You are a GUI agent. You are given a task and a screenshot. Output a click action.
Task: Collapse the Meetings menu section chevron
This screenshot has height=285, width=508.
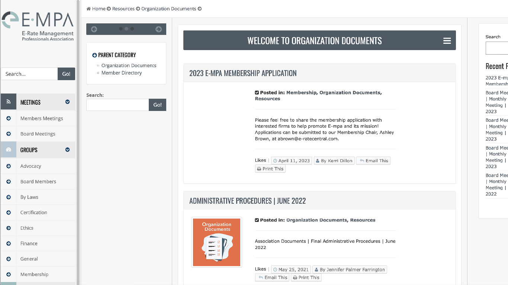67,102
